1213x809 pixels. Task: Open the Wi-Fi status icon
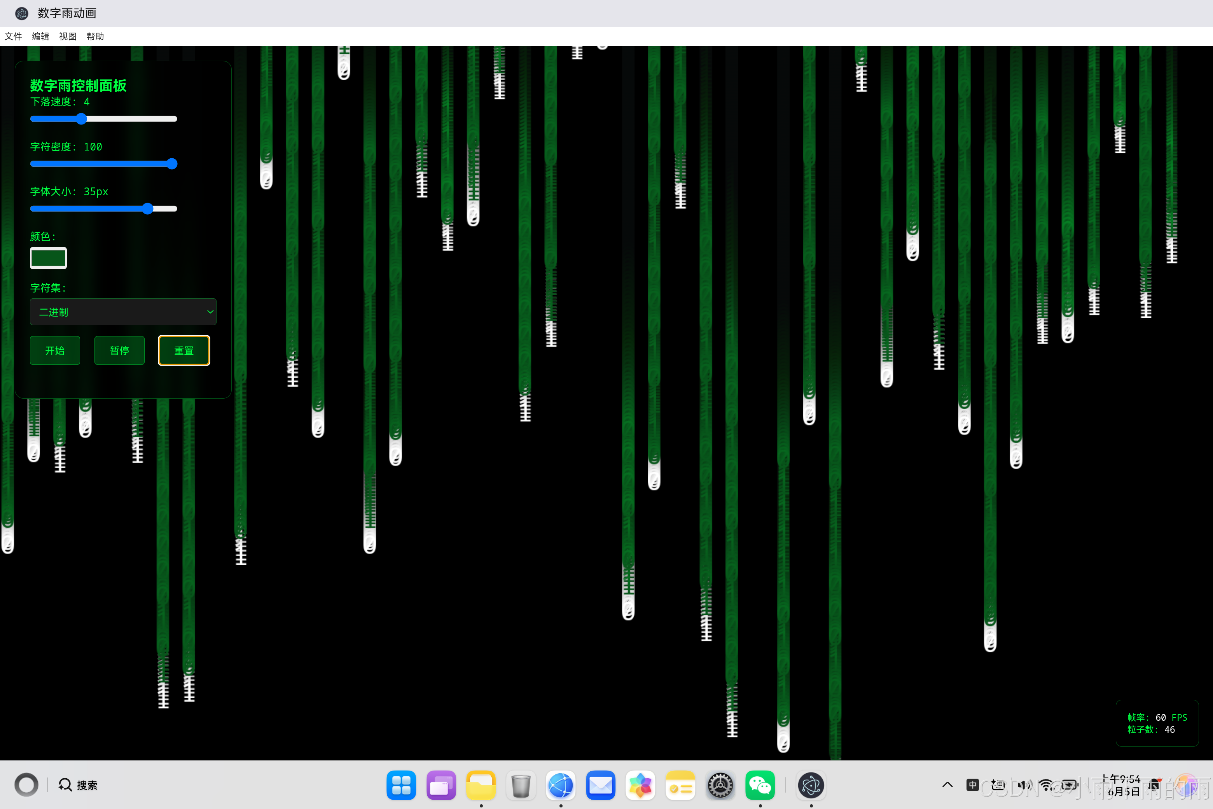pyautogui.click(x=1046, y=785)
